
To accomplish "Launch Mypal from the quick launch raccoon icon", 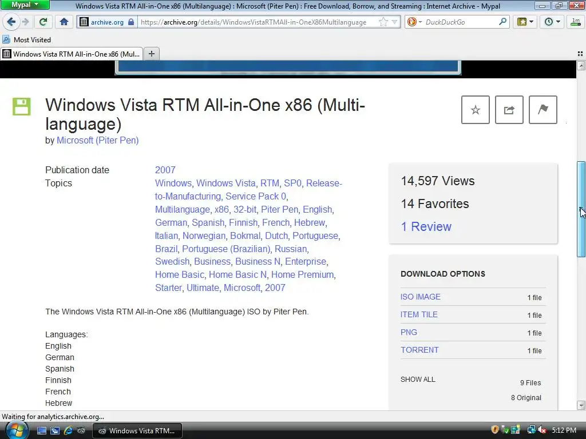I will [81, 430].
